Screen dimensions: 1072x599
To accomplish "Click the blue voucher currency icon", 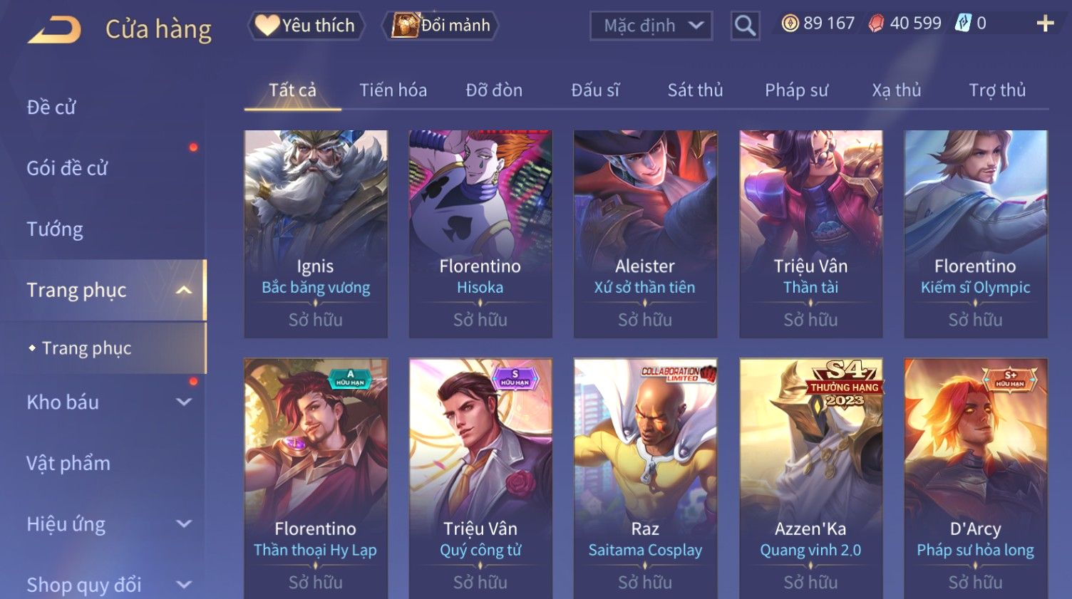I will [963, 24].
